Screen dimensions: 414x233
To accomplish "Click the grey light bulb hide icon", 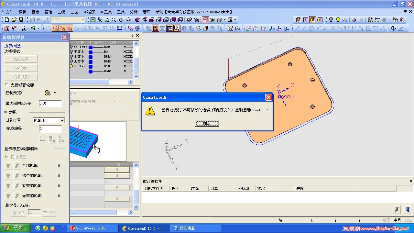I will 331,20.
